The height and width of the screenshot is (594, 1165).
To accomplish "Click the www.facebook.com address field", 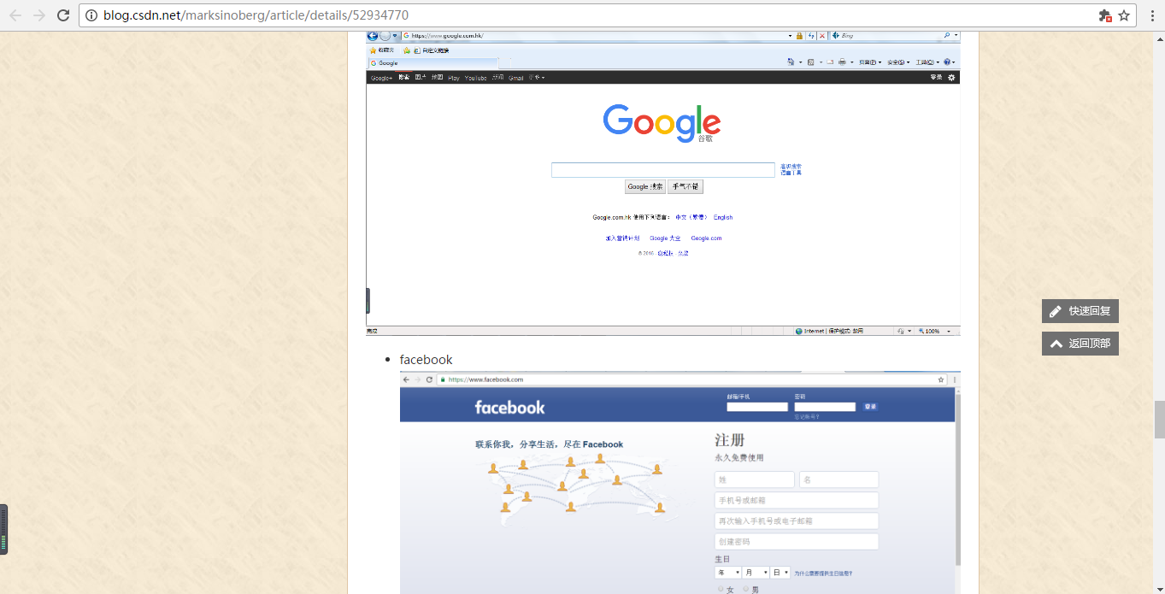I will 691,379.
